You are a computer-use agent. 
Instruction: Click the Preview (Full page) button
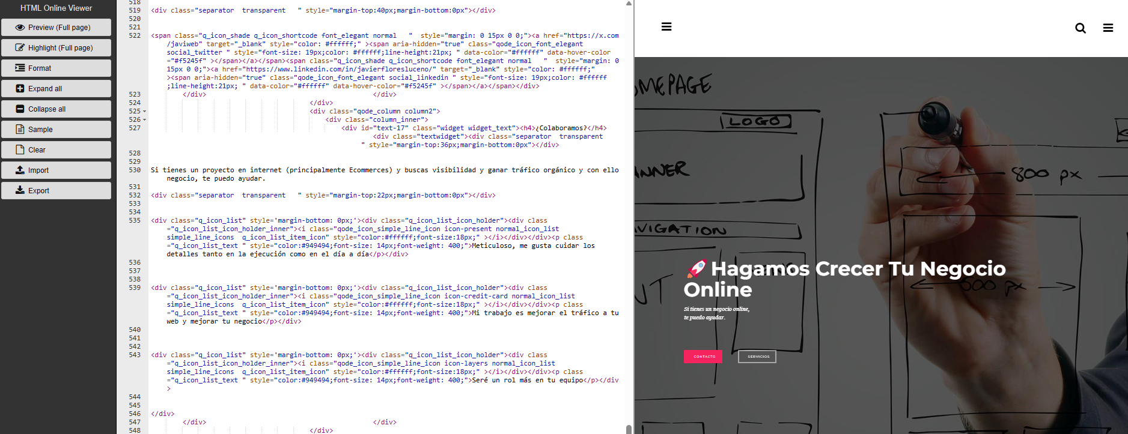[56, 28]
